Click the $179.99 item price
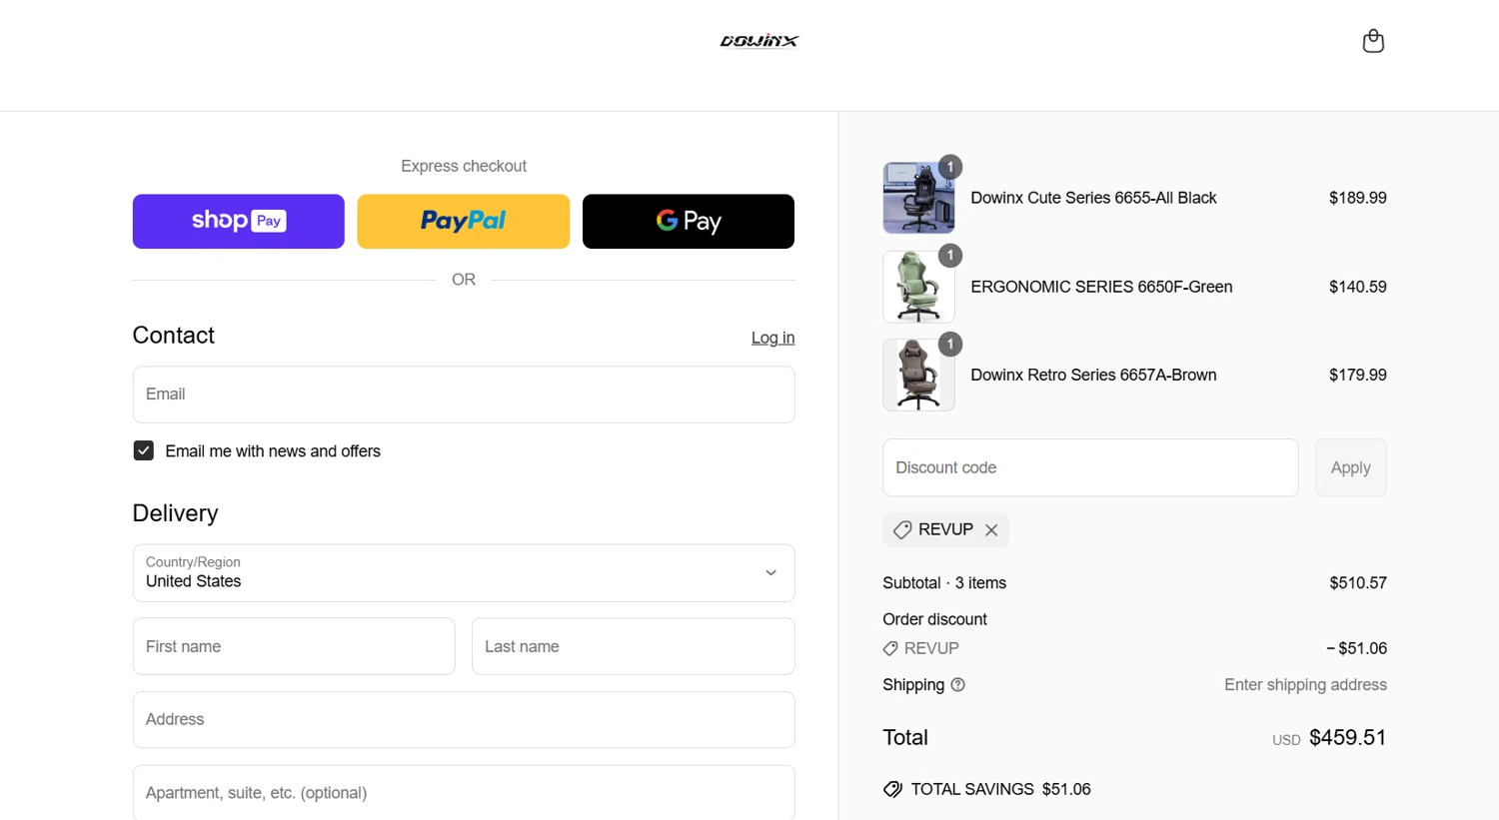Image resolution: width=1499 pixels, height=820 pixels. (x=1357, y=376)
